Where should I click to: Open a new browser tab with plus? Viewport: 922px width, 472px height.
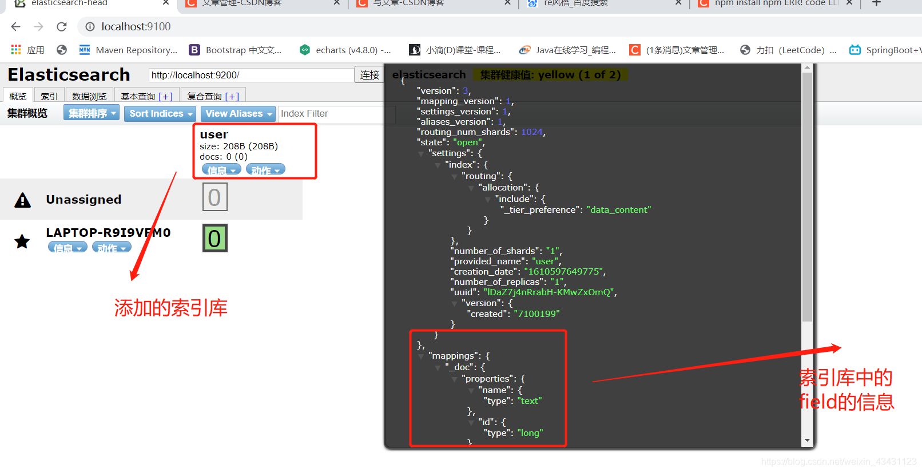click(876, 3)
